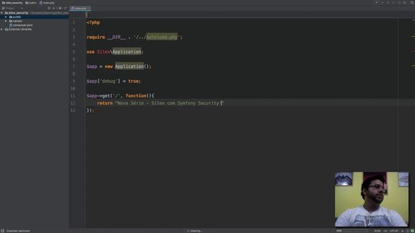Viewport: 415px width, 233px height.
Task: Open the project panel settings gear
Action: click(x=60, y=8)
